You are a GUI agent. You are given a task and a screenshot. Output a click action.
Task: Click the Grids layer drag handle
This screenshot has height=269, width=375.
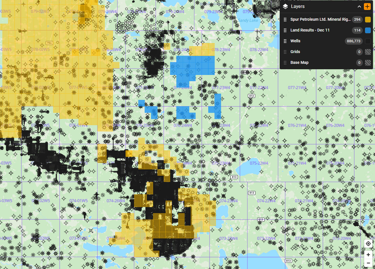(285, 52)
